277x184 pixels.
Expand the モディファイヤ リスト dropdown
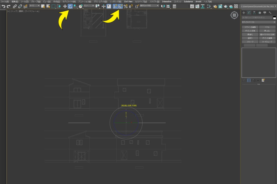point(259,22)
